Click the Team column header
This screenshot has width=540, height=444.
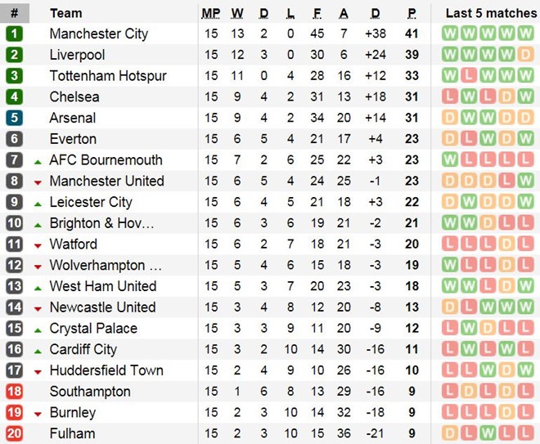pos(65,13)
